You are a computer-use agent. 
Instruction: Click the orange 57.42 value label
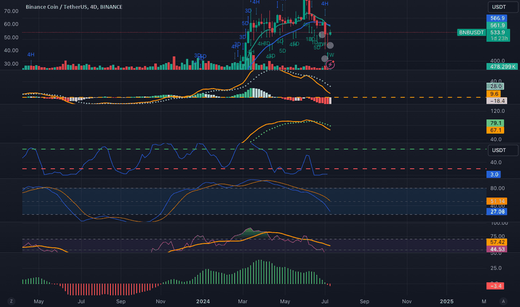pos(497,242)
